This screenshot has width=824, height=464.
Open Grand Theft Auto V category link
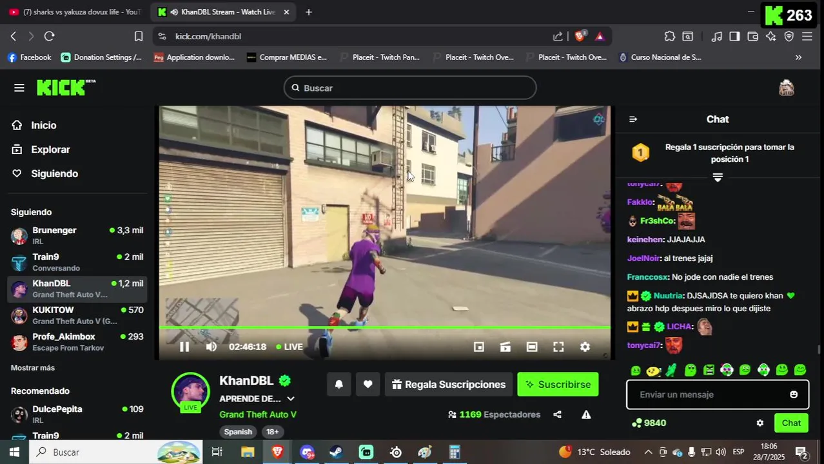tap(258, 414)
